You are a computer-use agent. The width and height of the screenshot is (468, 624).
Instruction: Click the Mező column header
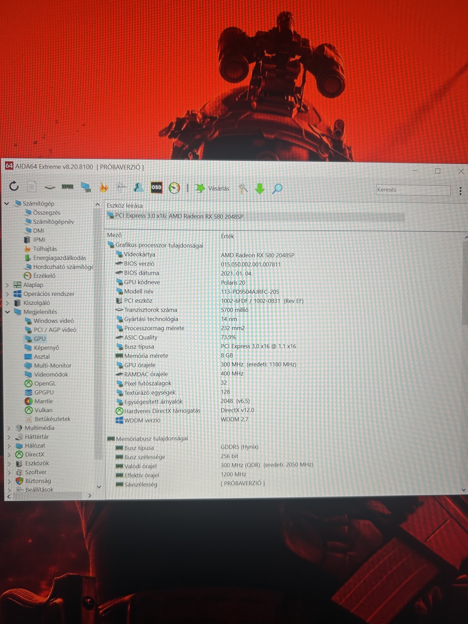[114, 235]
